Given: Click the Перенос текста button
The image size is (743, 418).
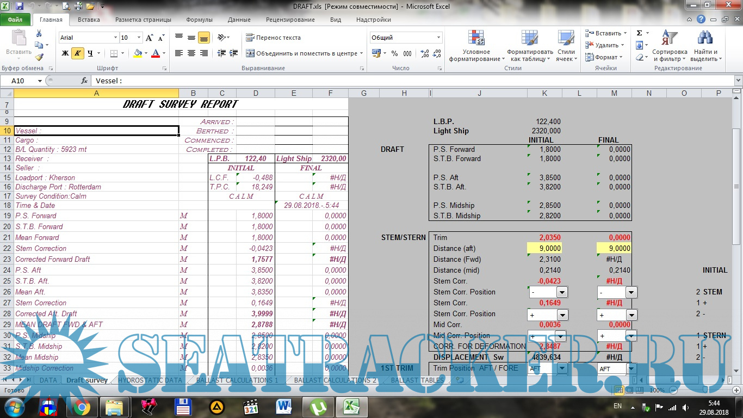Looking at the screenshot, I should (273, 38).
